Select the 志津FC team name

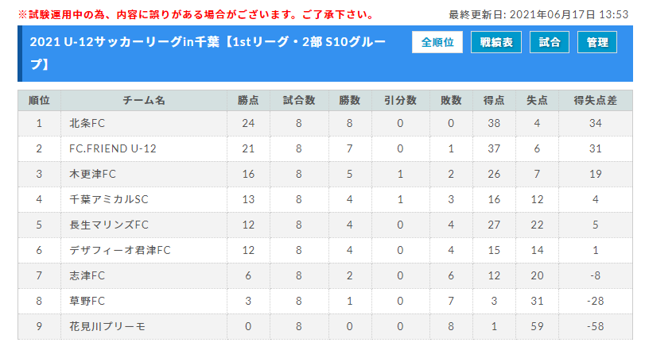click(x=87, y=275)
